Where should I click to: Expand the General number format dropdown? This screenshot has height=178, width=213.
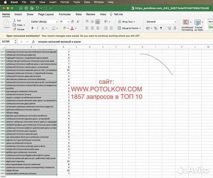pyautogui.click(x=175, y=22)
